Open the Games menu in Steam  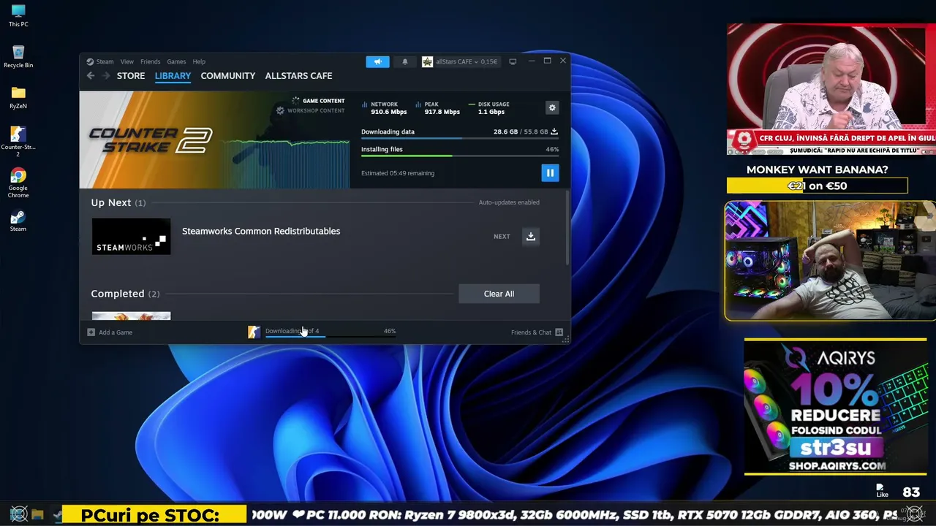tap(176, 62)
